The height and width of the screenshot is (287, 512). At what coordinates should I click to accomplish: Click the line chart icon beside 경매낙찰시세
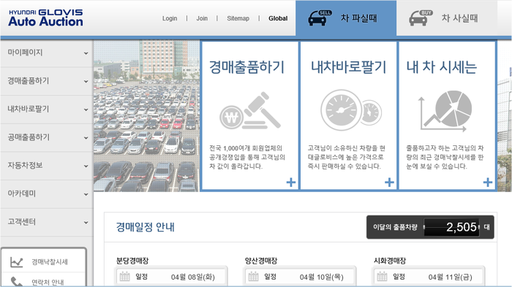pos(16,262)
